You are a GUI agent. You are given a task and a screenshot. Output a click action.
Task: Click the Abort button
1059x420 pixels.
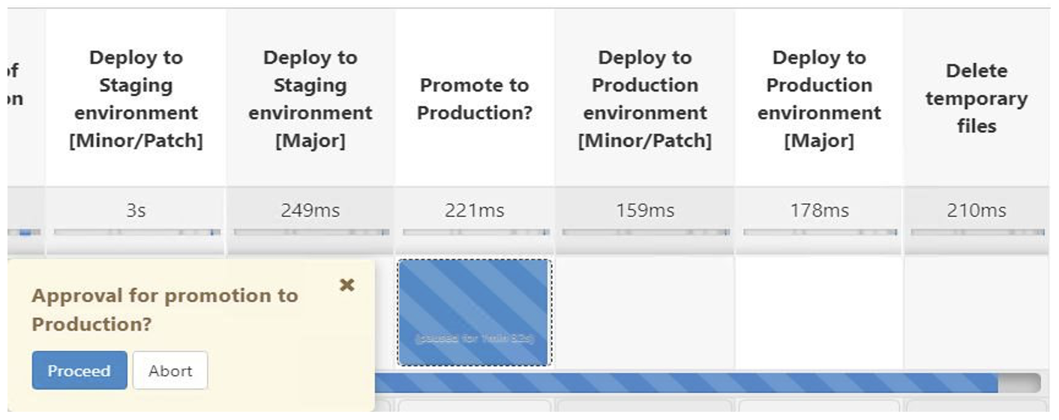click(170, 370)
